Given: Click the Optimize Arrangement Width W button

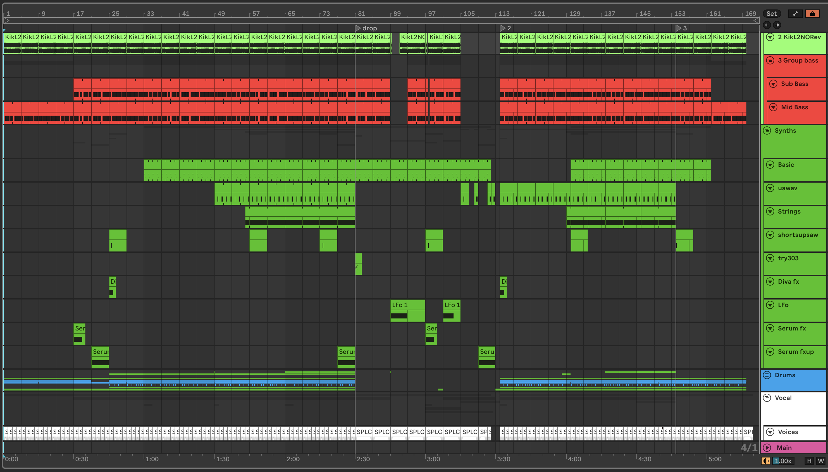Looking at the screenshot, I should (820, 461).
